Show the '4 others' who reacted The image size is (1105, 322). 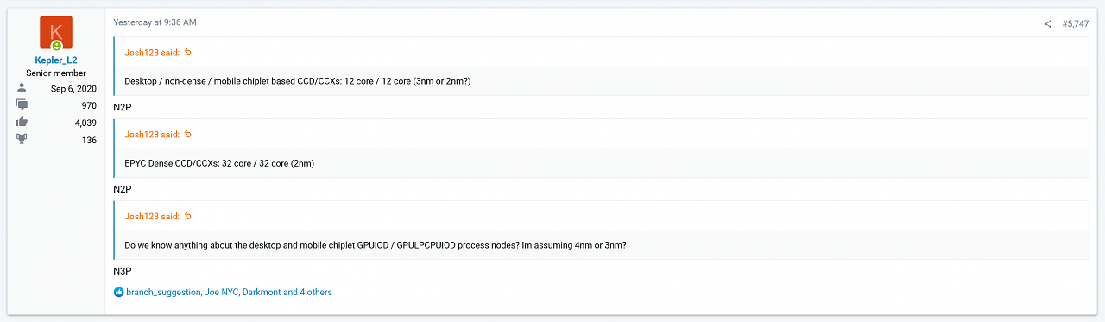[x=314, y=293]
